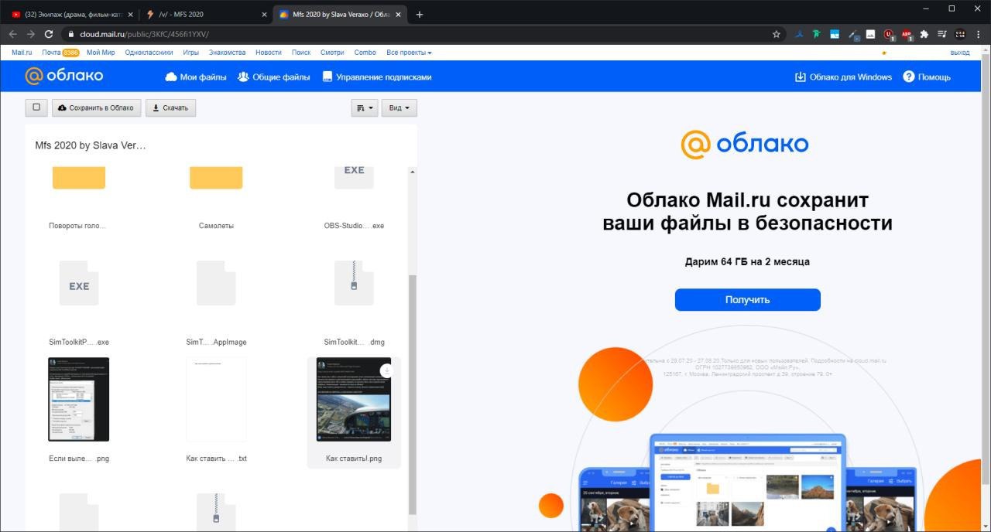Click the Combo link in top bar
Screen dimensions: 991x532
tap(365, 53)
